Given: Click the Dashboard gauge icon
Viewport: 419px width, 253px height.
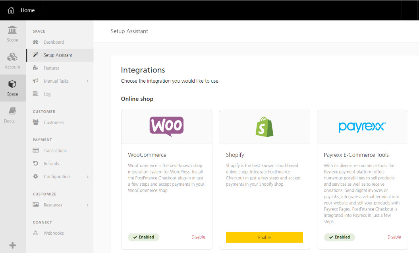Looking at the screenshot, I should tap(35, 42).
